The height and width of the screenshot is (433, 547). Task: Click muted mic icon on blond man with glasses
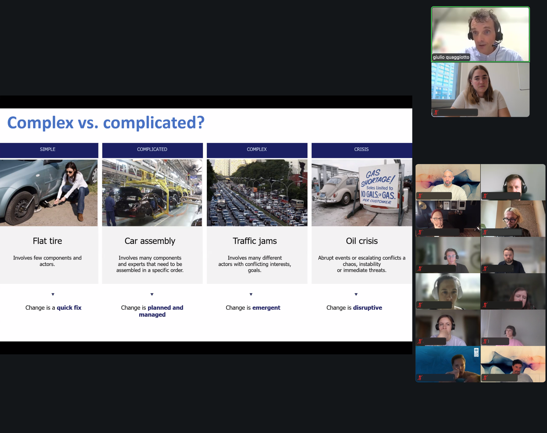click(x=485, y=232)
